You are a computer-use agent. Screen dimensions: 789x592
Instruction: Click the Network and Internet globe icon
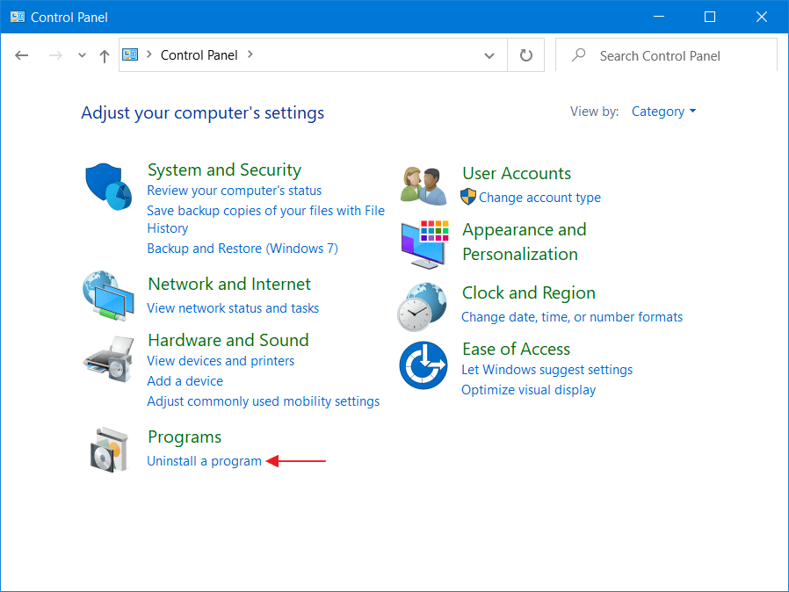(x=109, y=296)
